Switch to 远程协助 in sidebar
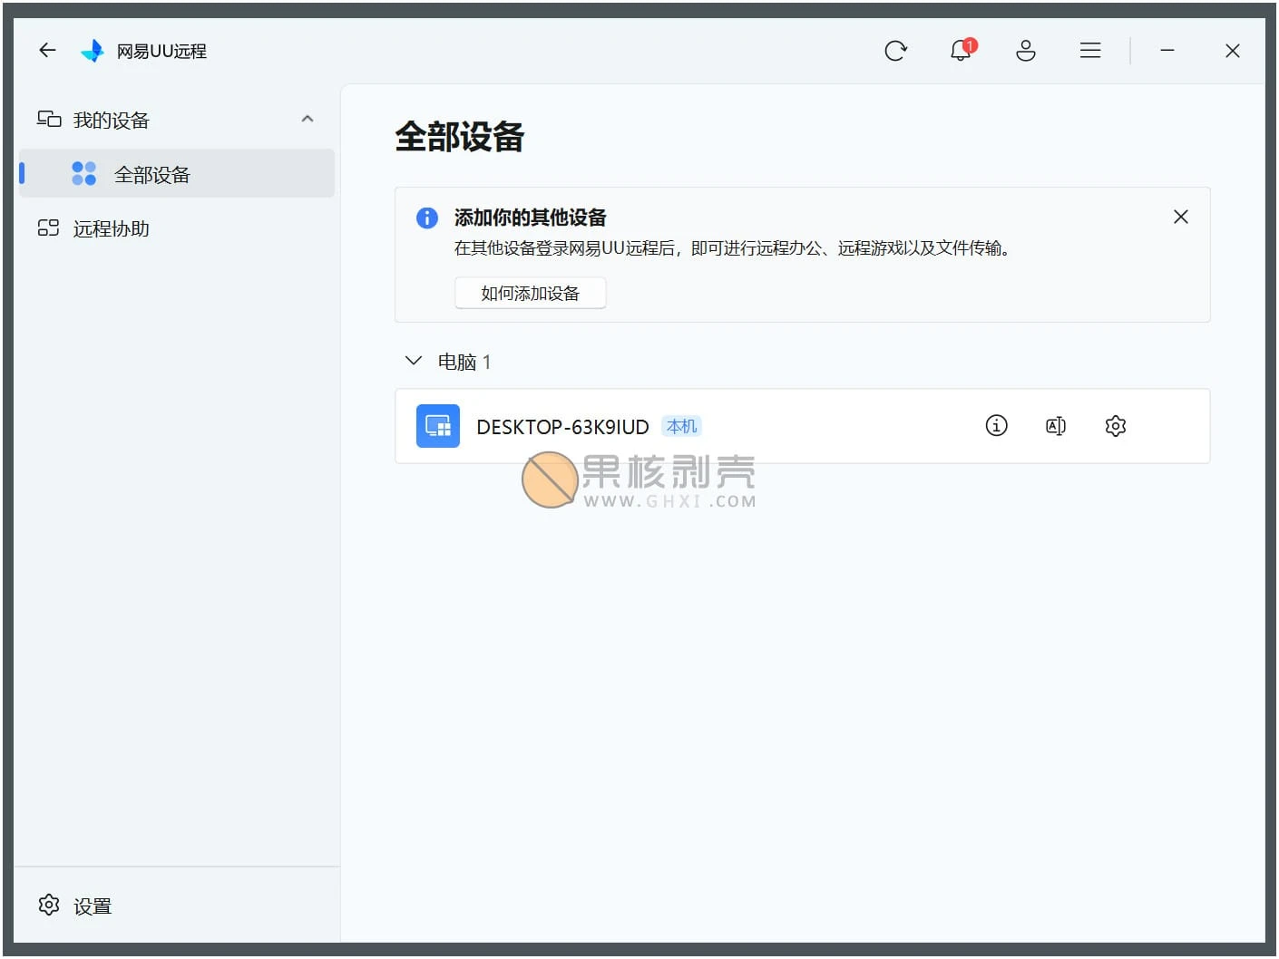1279x959 pixels. point(109,228)
